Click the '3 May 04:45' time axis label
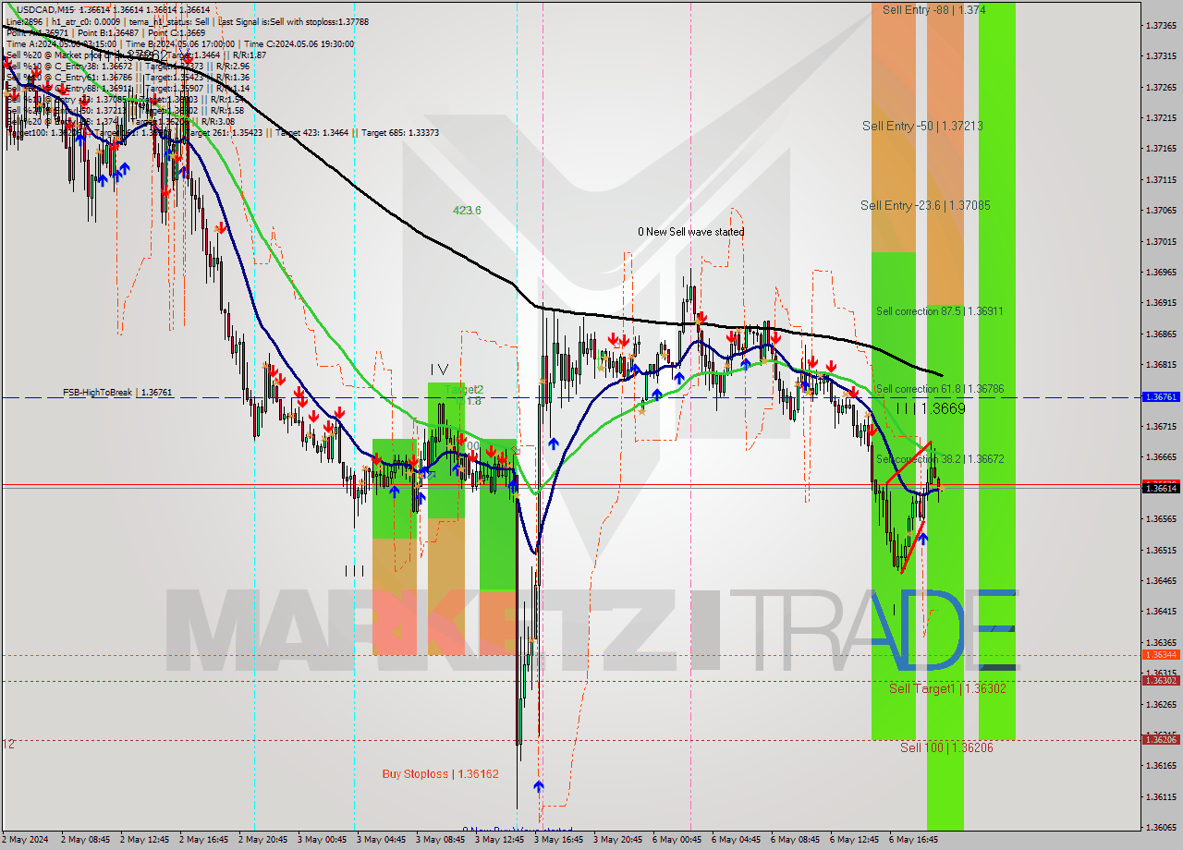This screenshot has width=1183, height=850. (x=384, y=840)
